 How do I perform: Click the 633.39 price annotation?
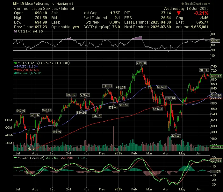pos(162,87)
